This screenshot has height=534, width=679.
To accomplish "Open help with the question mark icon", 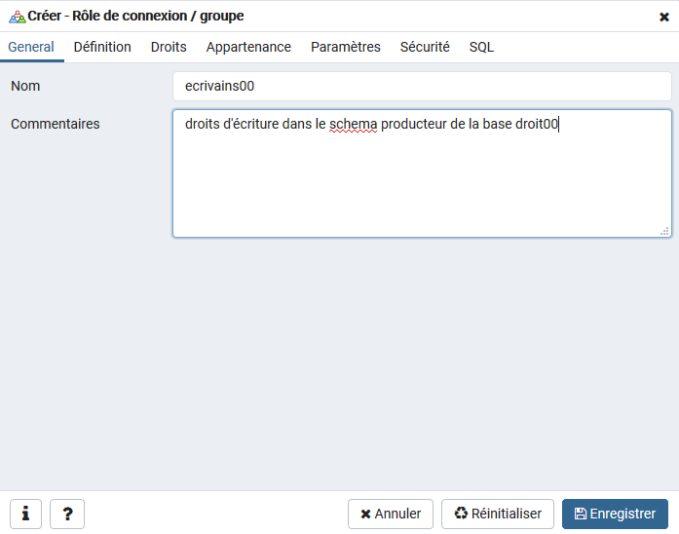I will [67, 514].
